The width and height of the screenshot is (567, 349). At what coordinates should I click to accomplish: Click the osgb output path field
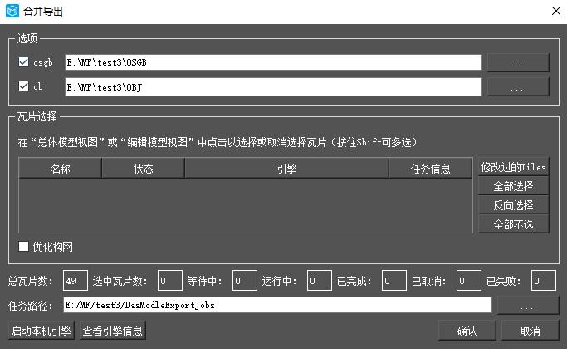(273, 62)
